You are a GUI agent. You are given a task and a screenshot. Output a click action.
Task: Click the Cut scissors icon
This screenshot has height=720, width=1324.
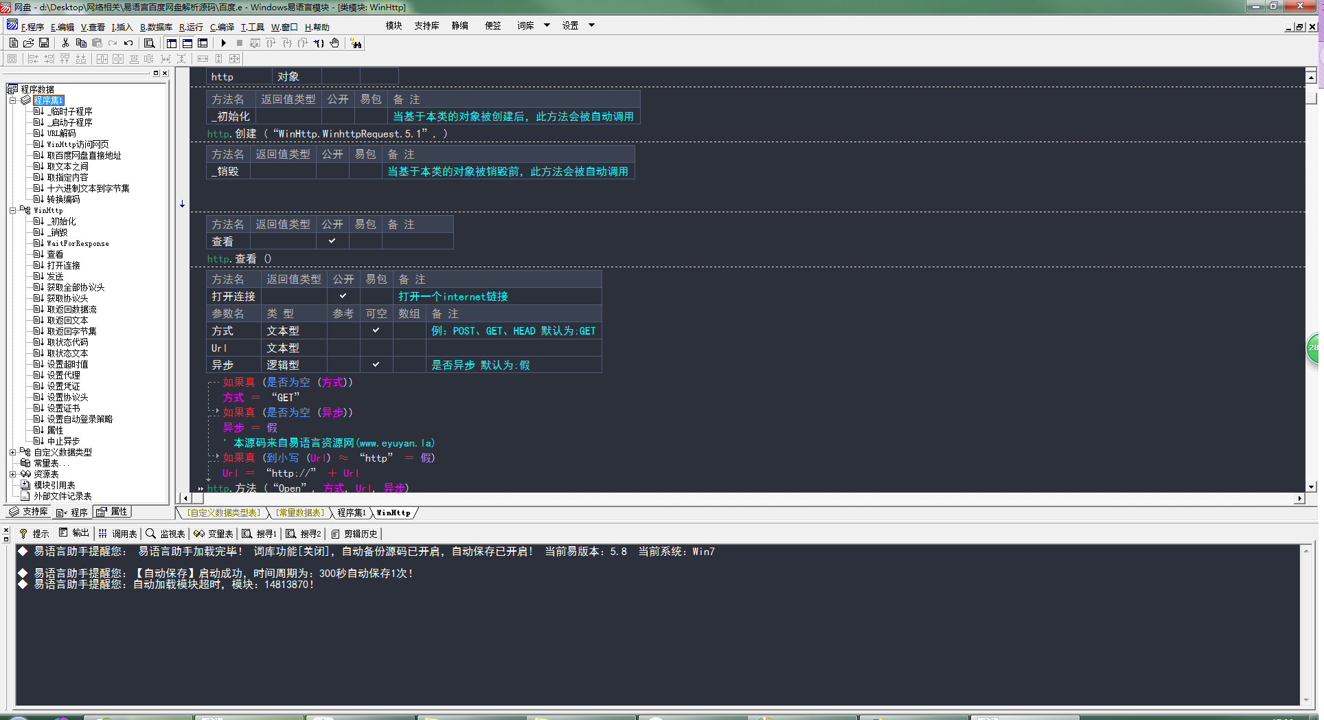pyautogui.click(x=65, y=43)
